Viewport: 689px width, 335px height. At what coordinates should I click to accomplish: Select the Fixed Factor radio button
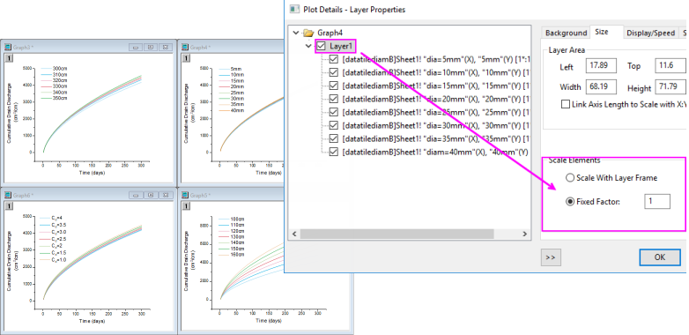tap(570, 202)
